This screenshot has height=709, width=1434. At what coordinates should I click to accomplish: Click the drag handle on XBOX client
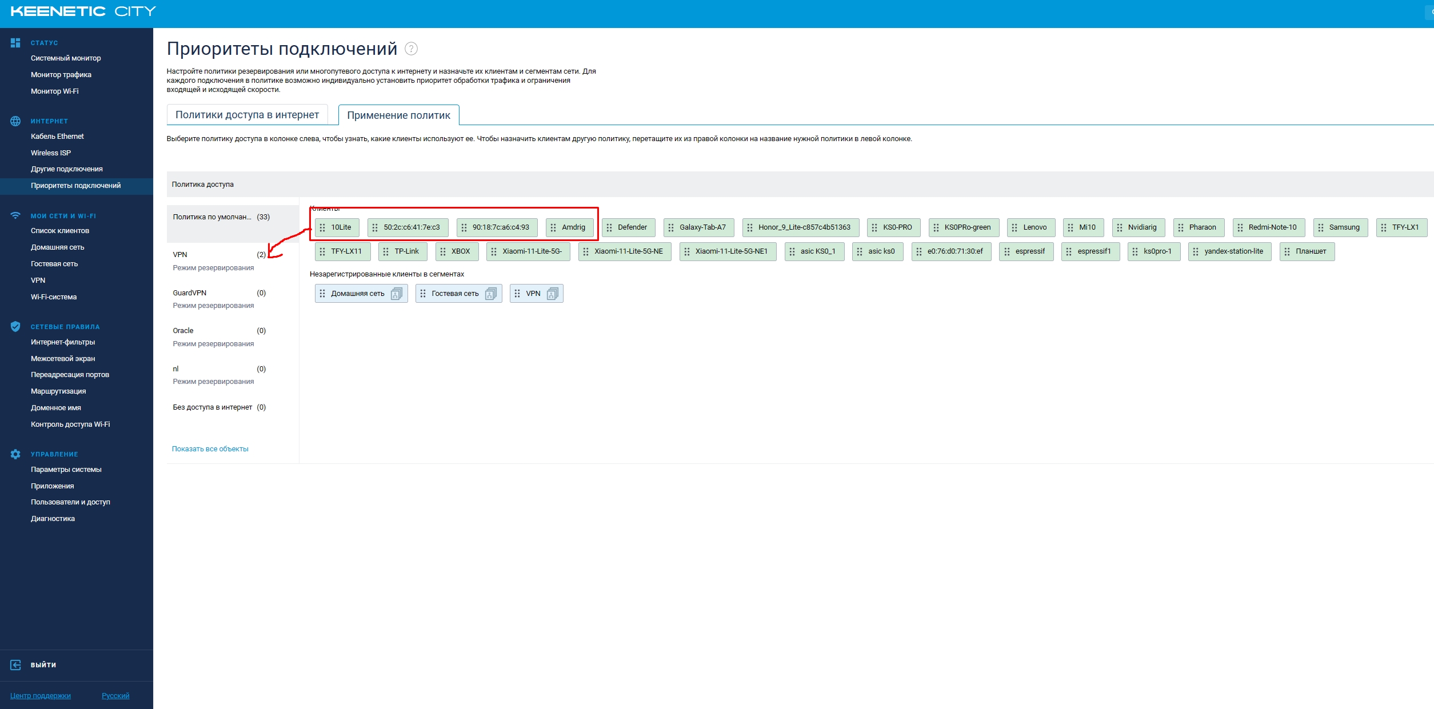tap(443, 251)
